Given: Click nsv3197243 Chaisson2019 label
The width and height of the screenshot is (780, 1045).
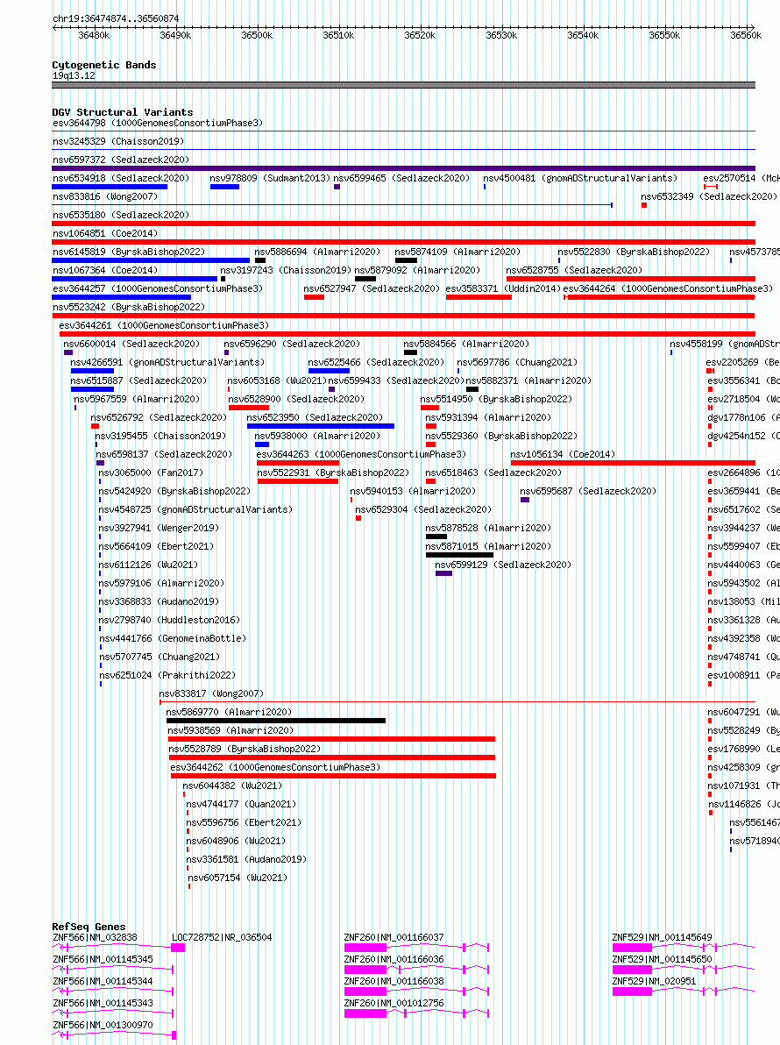Looking at the screenshot, I should 286,270.
